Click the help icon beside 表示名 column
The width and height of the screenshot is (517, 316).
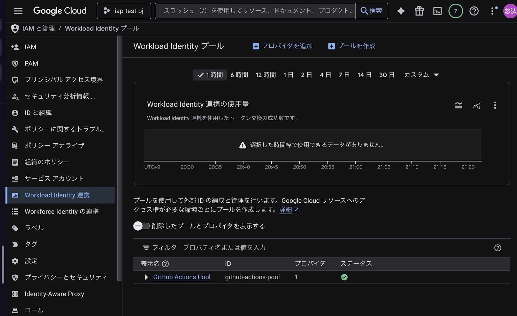165,264
